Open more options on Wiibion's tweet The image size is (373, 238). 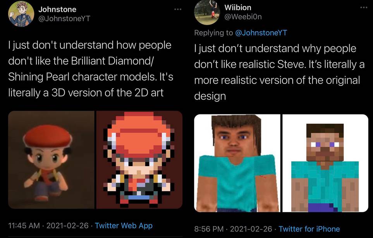pos(363,7)
